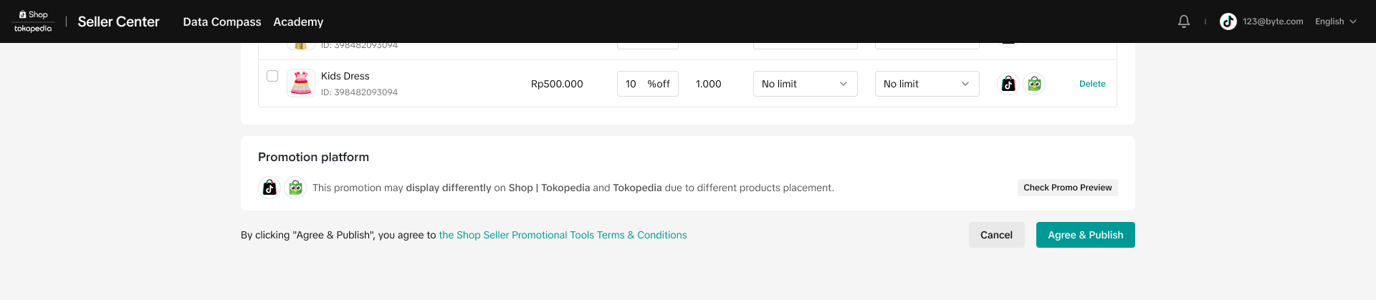Expand the second No limit dropdown
The image size is (1376, 300).
tap(927, 84)
